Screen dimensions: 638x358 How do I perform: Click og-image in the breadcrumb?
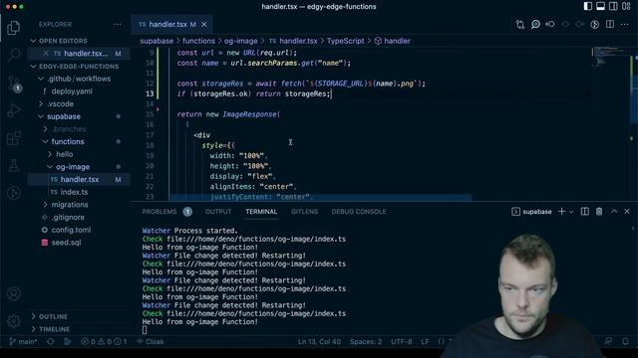coord(241,41)
